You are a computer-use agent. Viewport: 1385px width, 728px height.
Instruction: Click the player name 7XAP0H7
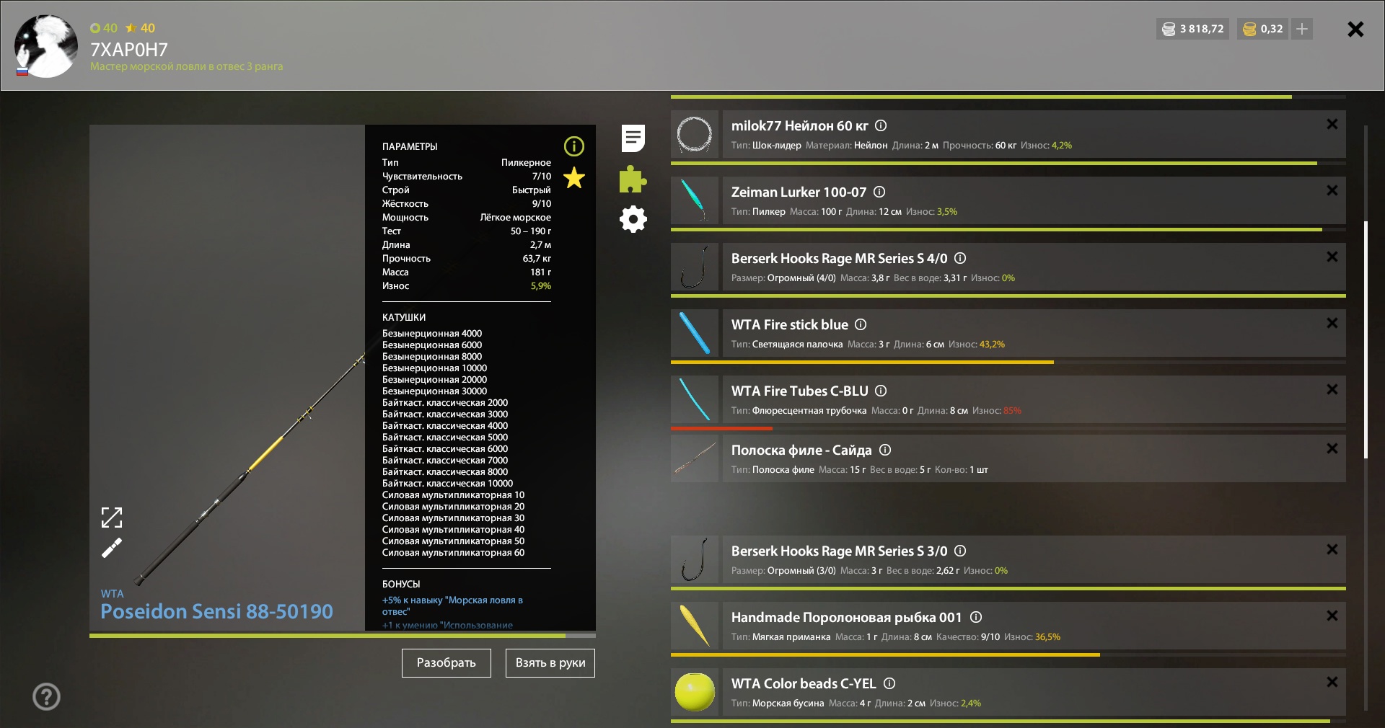(129, 50)
